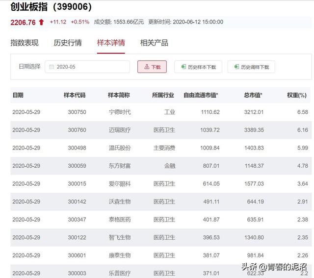Click the date field showing 2020-05
This screenshot has width=314, height=278.
[87, 67]
